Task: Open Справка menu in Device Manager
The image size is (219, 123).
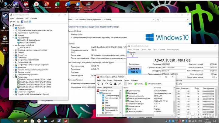Action: click(34, 18)
